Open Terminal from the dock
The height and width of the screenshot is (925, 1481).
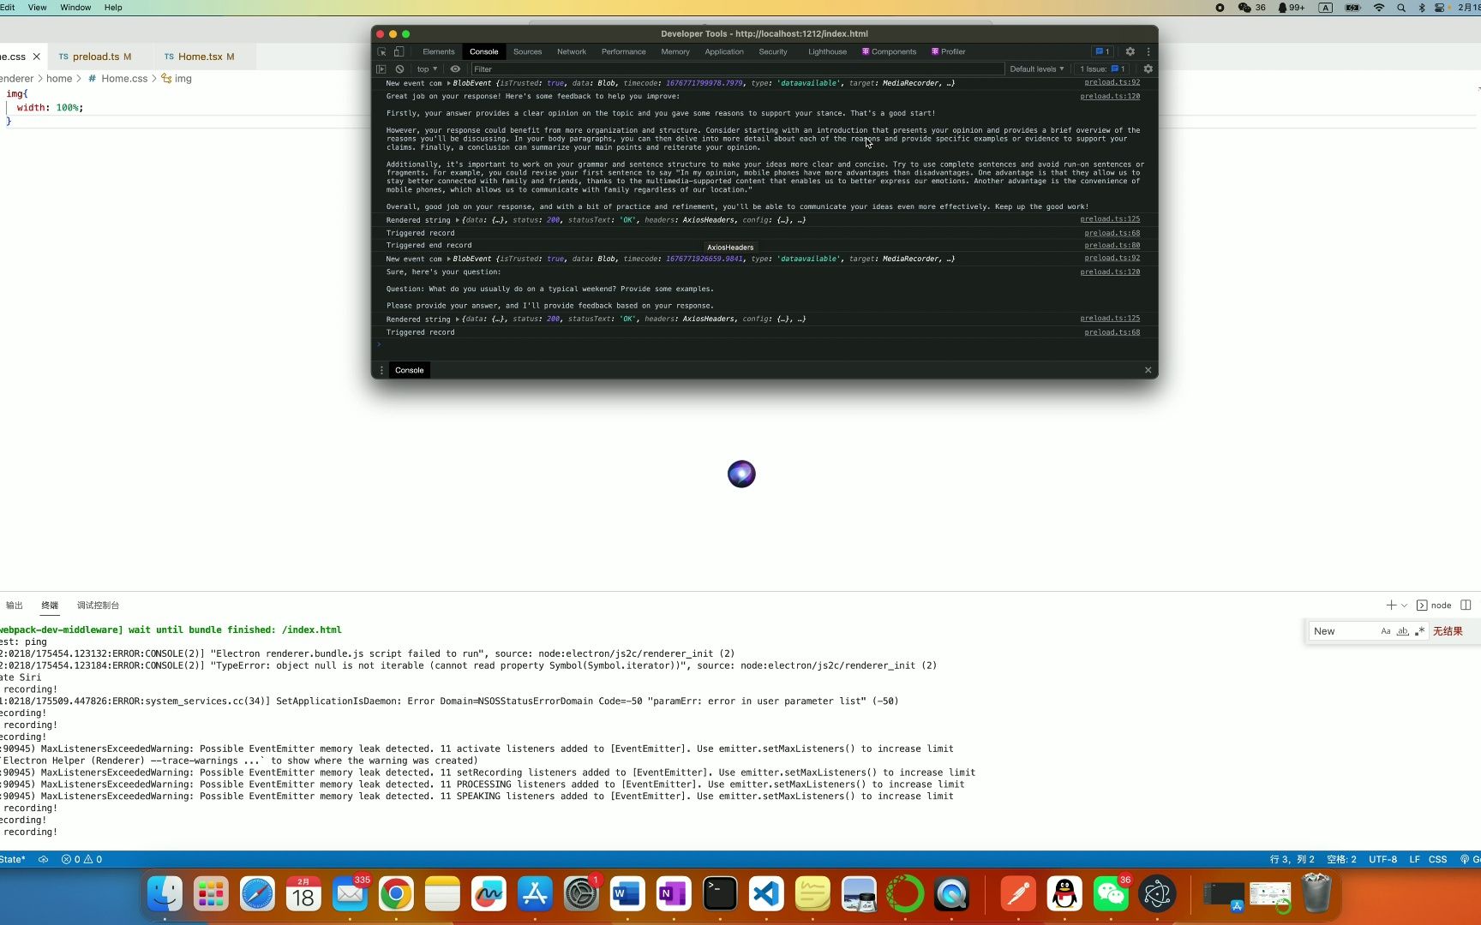(720, 894)
